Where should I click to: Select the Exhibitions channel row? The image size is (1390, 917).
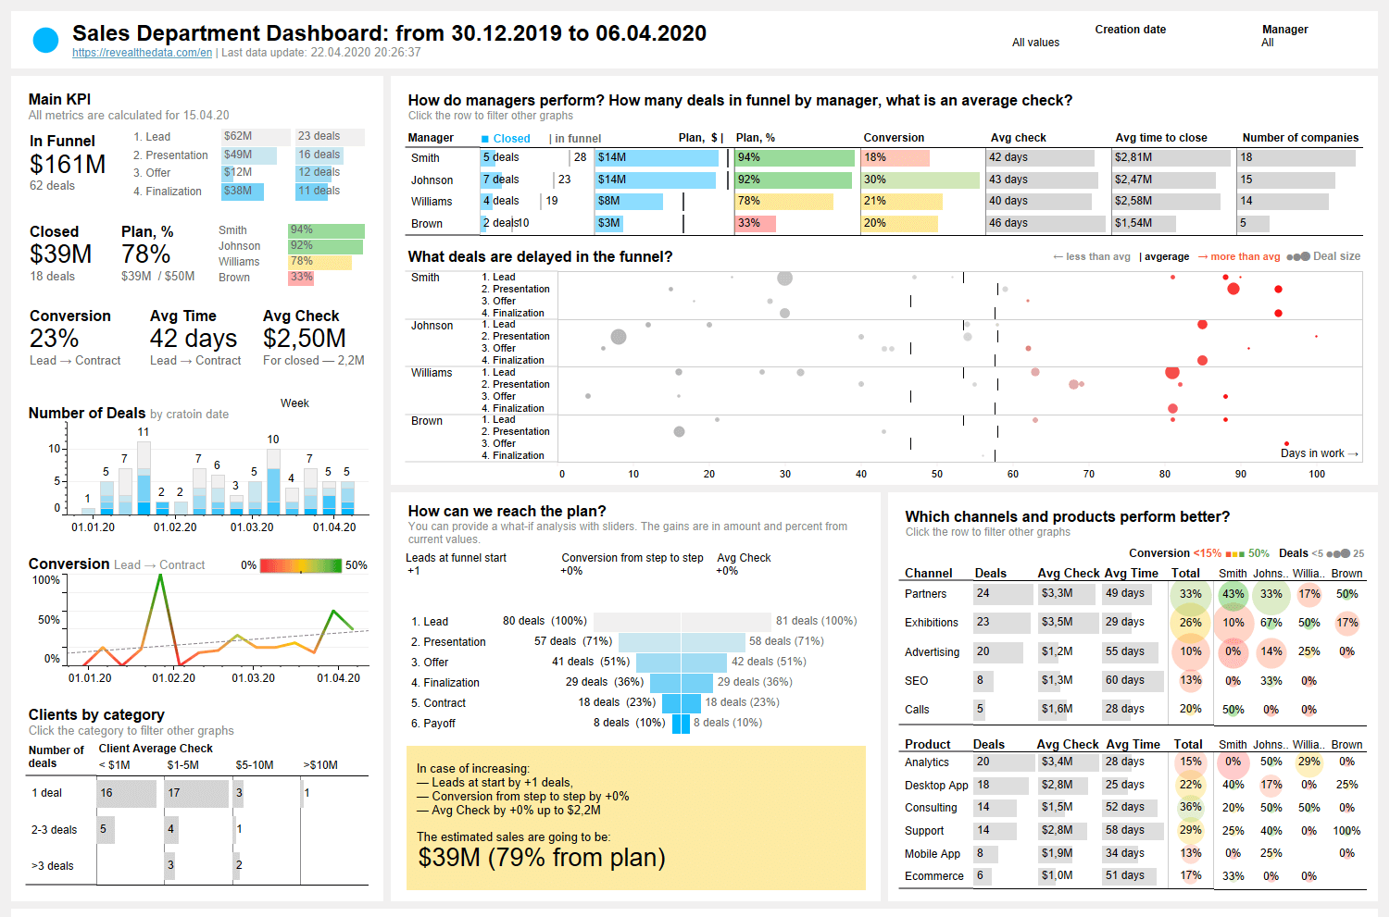tap(1133, 623)
